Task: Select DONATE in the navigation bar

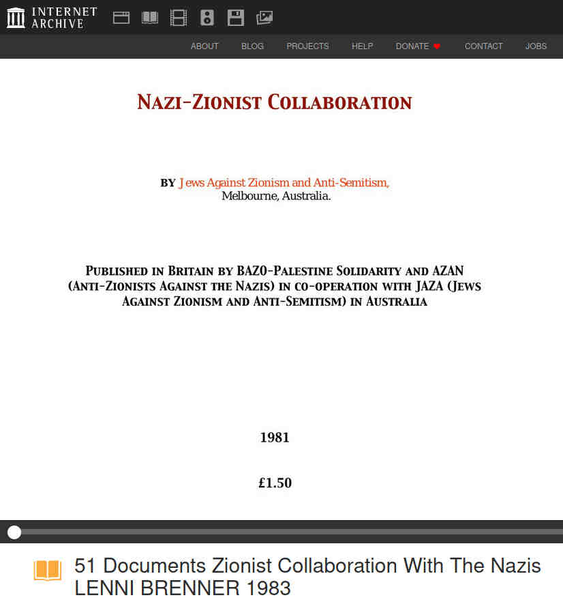Action: (x=412, y=46)
